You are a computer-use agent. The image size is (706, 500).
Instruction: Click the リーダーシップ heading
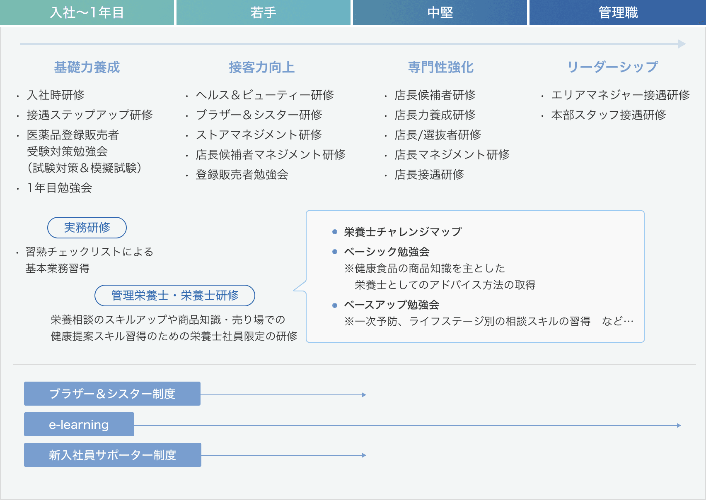click(x=612, y=67)
